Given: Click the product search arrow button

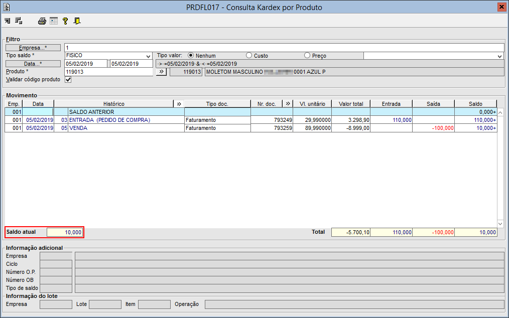Looking at the screenshot, I should 161,71.
